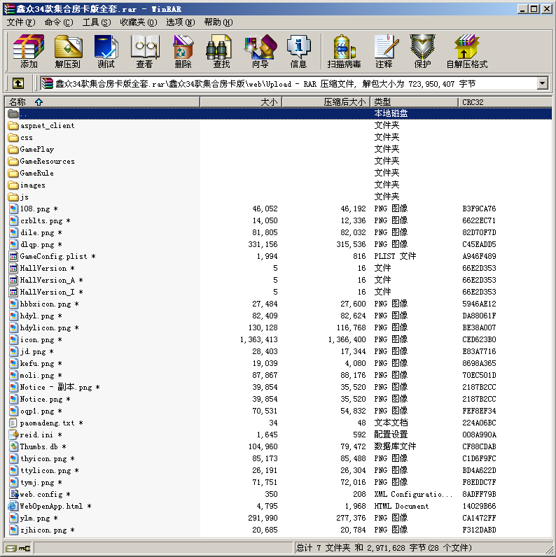556x557 pixels.
Task: Click the 自解压格式 (SFX) toolbar icon
Action: click(466, 52)
